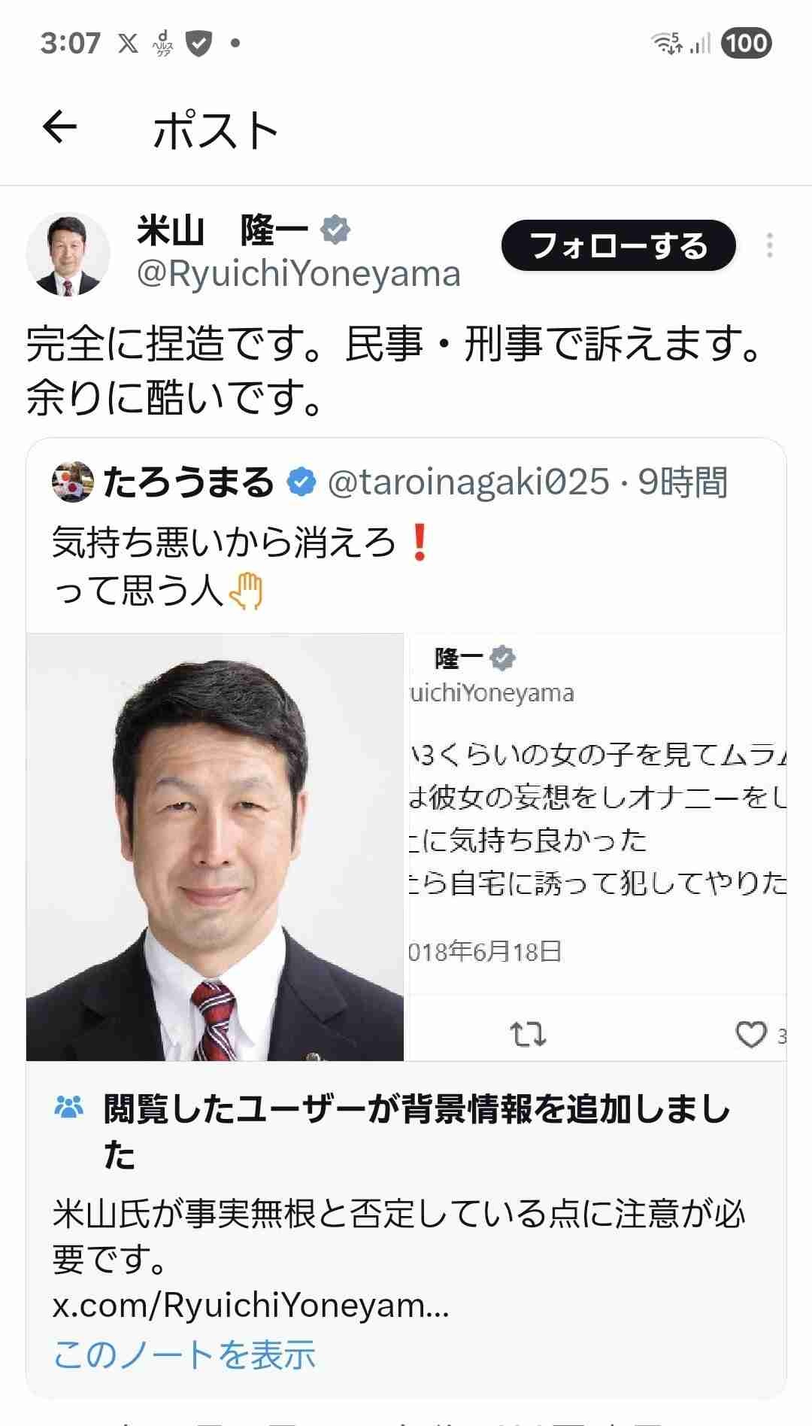
Task: Tap the フォローする button
Action: (618, 245)
